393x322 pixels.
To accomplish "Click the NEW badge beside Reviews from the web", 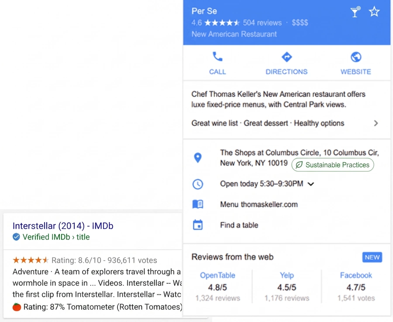I will pos(372,257).
